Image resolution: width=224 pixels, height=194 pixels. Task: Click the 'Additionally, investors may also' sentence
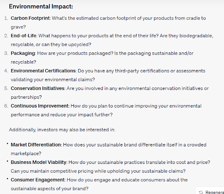(62, 130)
